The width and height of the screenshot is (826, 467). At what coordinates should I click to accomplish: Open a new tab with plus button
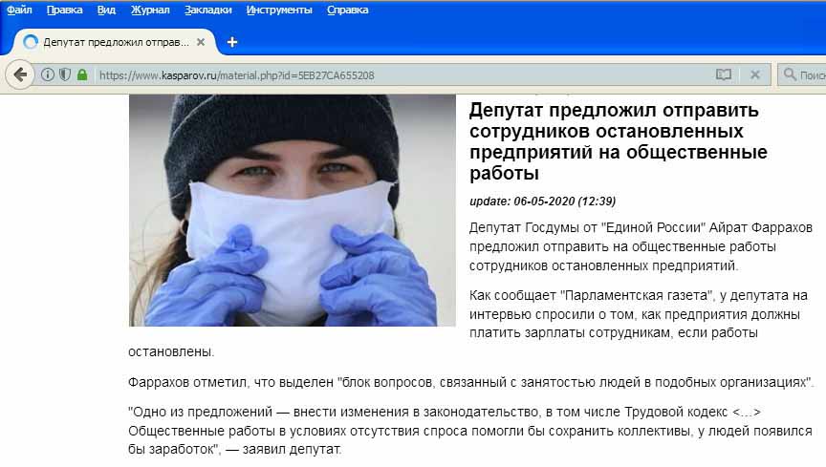coord(231,42)
